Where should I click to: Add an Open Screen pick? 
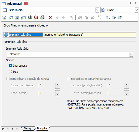[x=11, y=18]
